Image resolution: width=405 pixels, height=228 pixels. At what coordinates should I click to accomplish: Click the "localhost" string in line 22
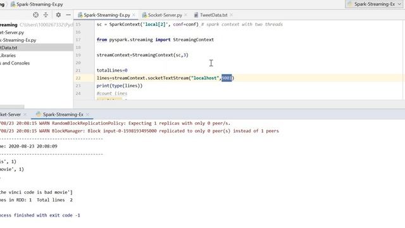click(205, 78)
